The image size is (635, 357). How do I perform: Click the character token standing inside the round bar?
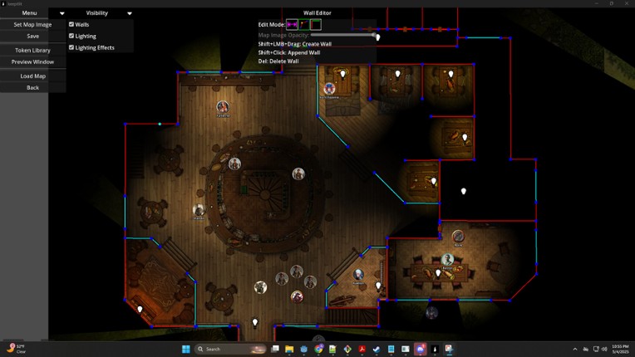click(234, 164)
